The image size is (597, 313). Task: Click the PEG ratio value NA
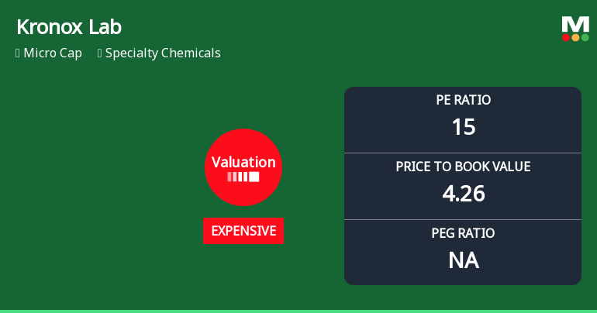click(x=463, y=260)
